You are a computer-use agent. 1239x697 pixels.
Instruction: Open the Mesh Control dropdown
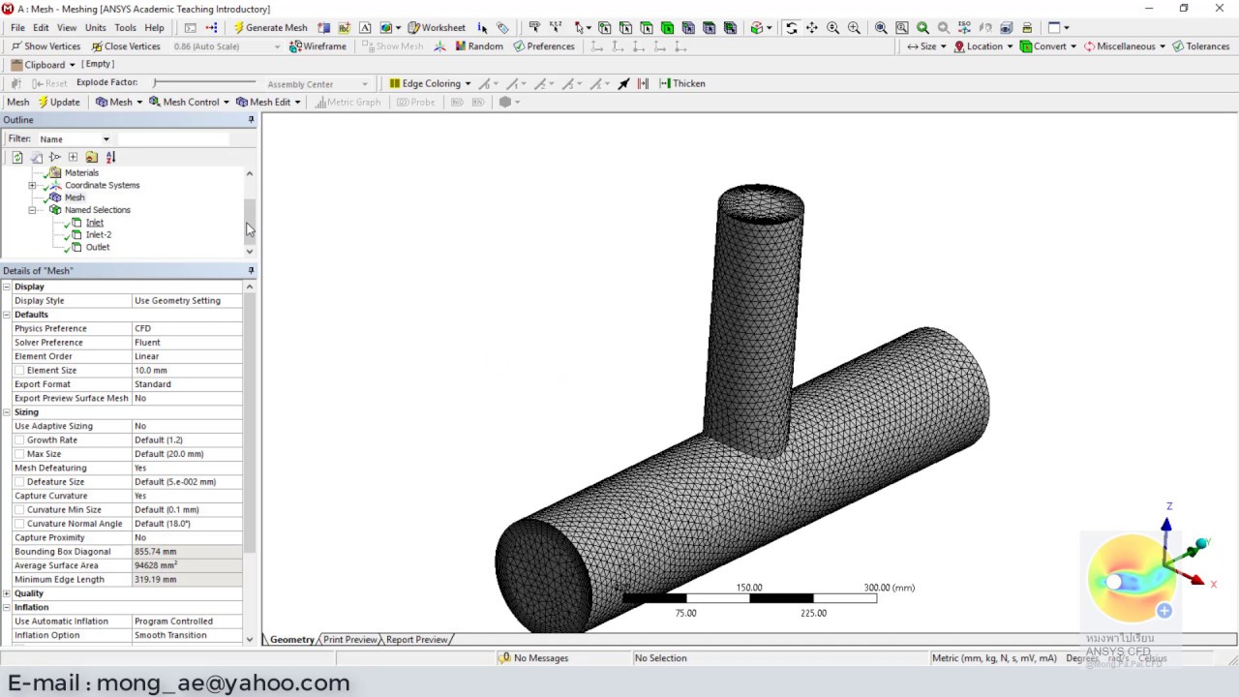pos(189,102)
